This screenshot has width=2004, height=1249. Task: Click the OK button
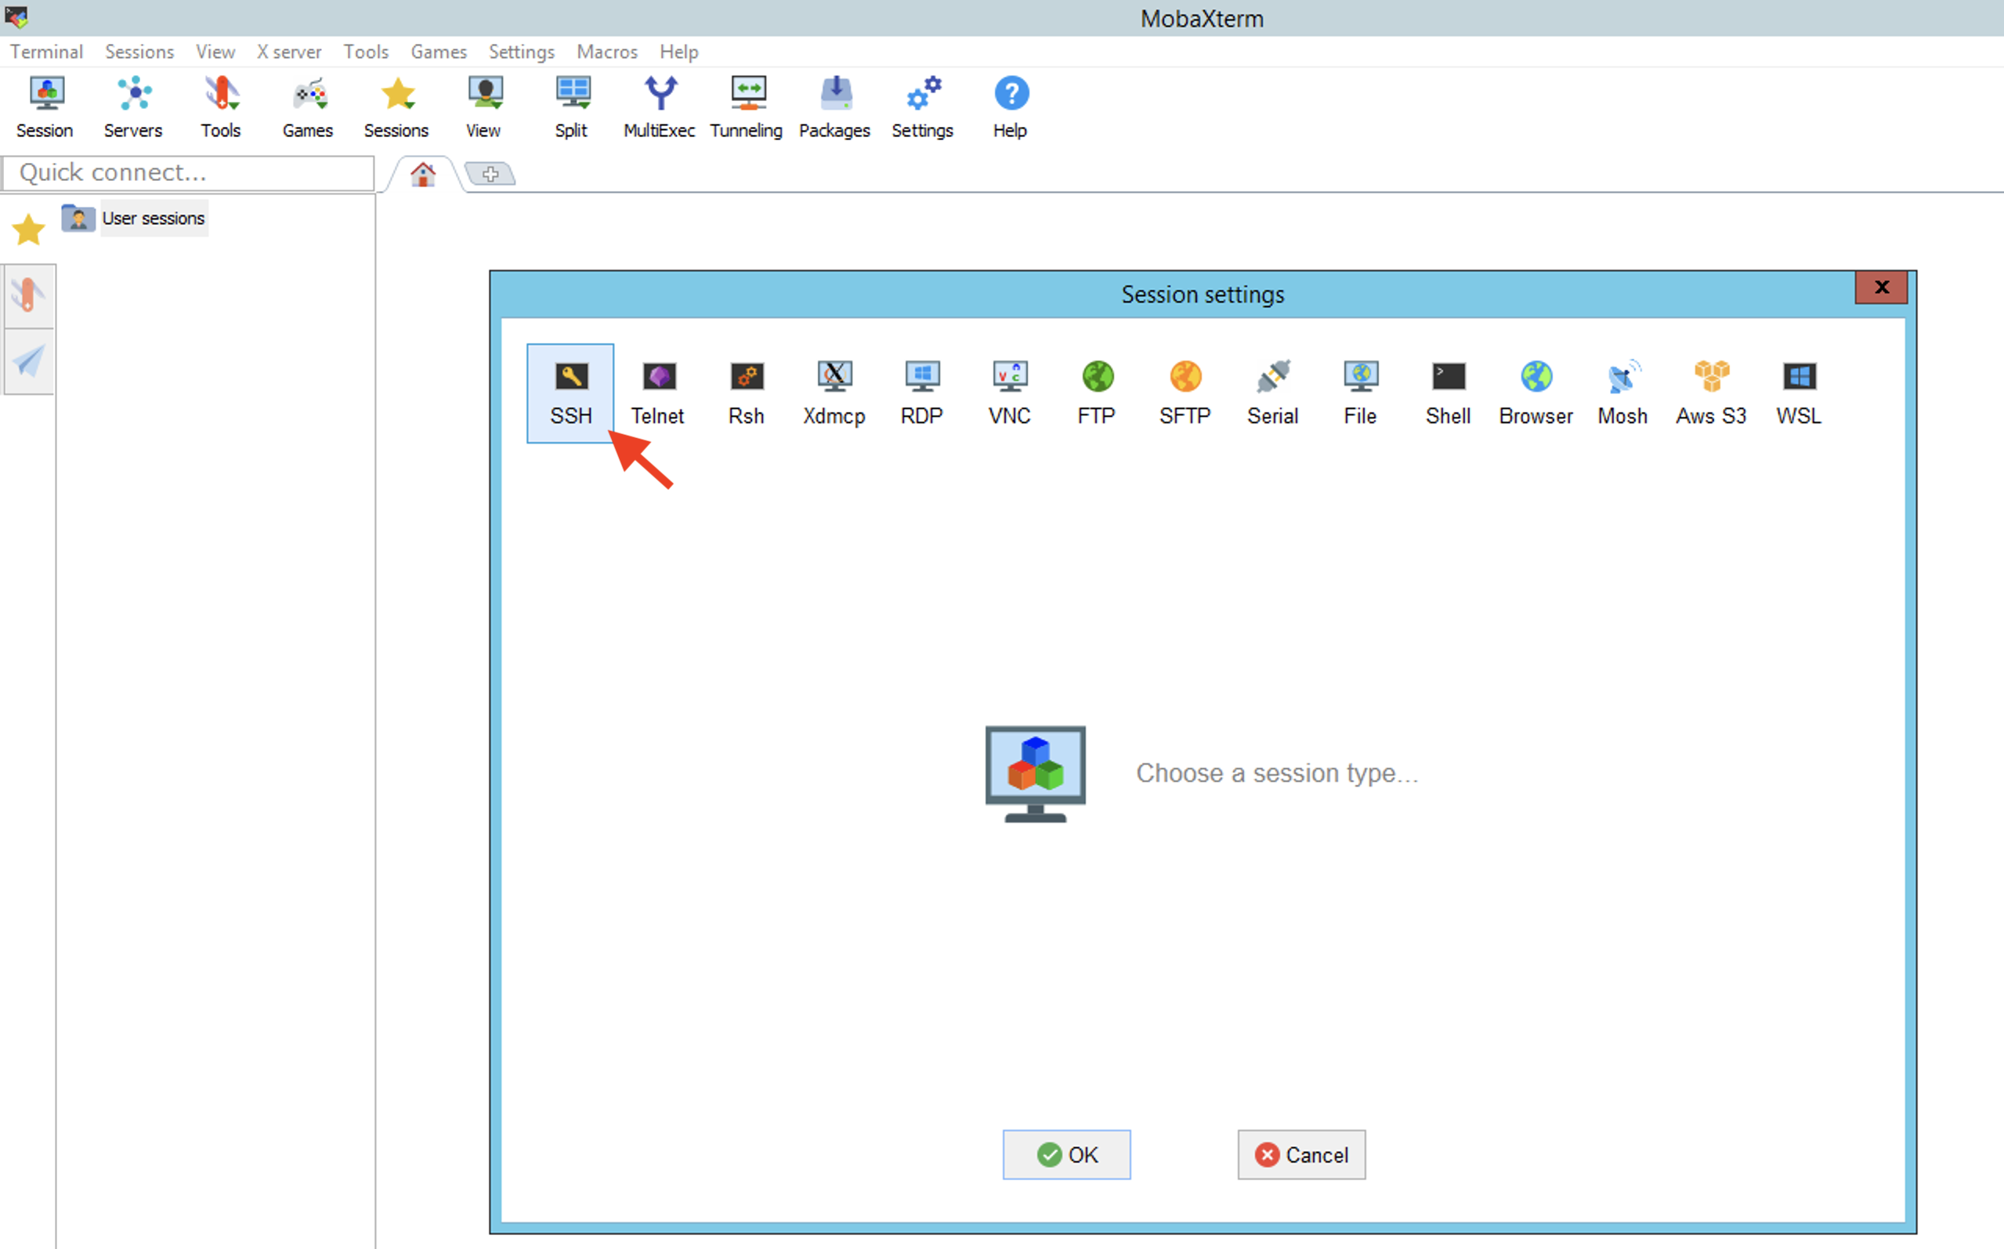pos(1066,1154)
